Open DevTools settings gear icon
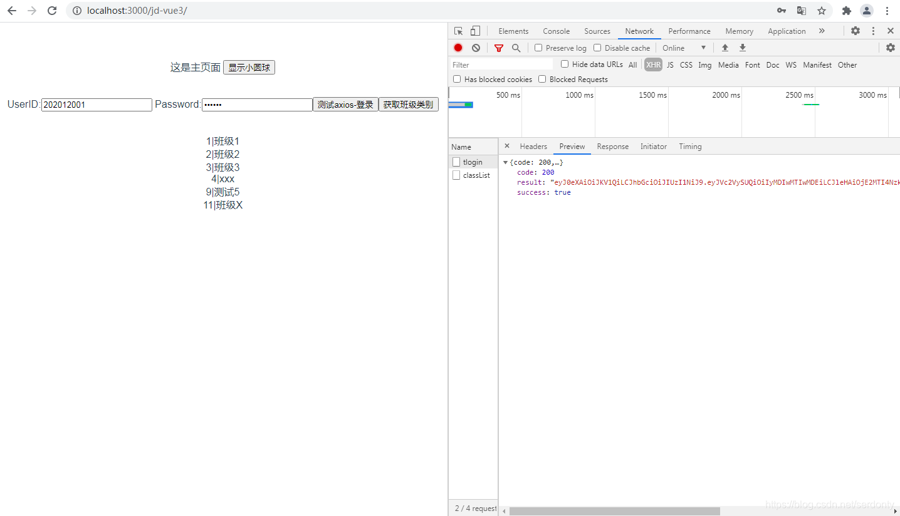This screenshot has width=900, height=516. coord(856,31)
